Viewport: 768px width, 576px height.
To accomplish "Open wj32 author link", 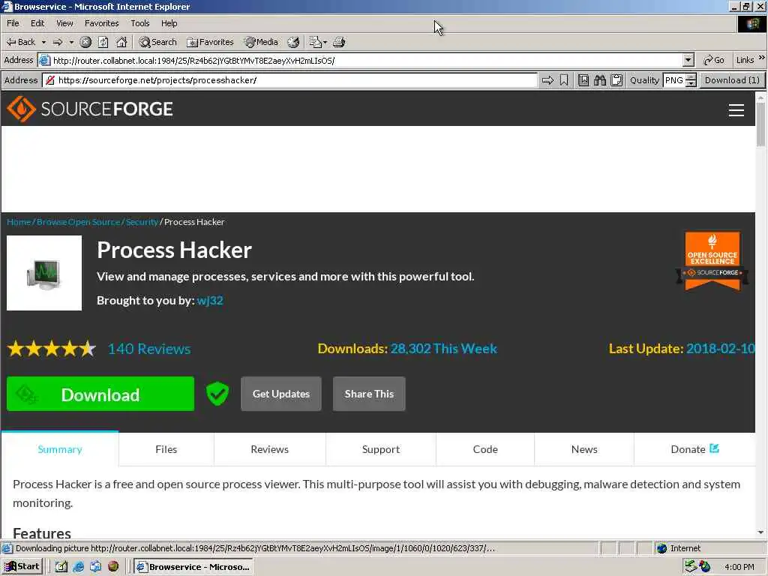I will click(210, 300).
